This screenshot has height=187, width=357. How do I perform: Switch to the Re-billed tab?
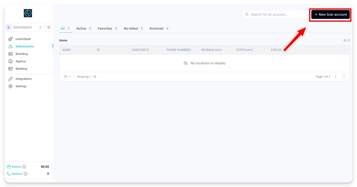[x=134, y=29]
